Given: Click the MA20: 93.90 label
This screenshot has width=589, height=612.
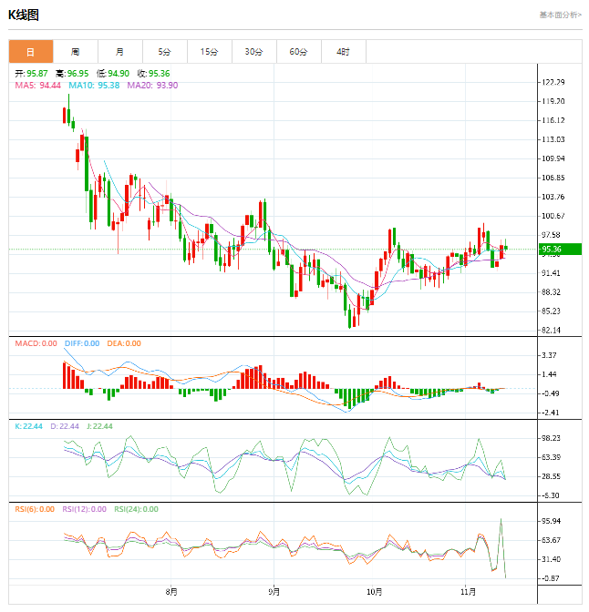Looking at the screenshot, I should pos(152,85).
